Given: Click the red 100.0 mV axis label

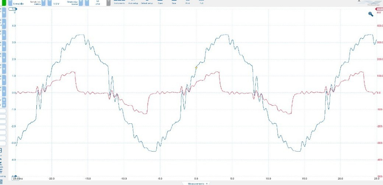Looking at the screenshot, I should [x=380, y=76].
